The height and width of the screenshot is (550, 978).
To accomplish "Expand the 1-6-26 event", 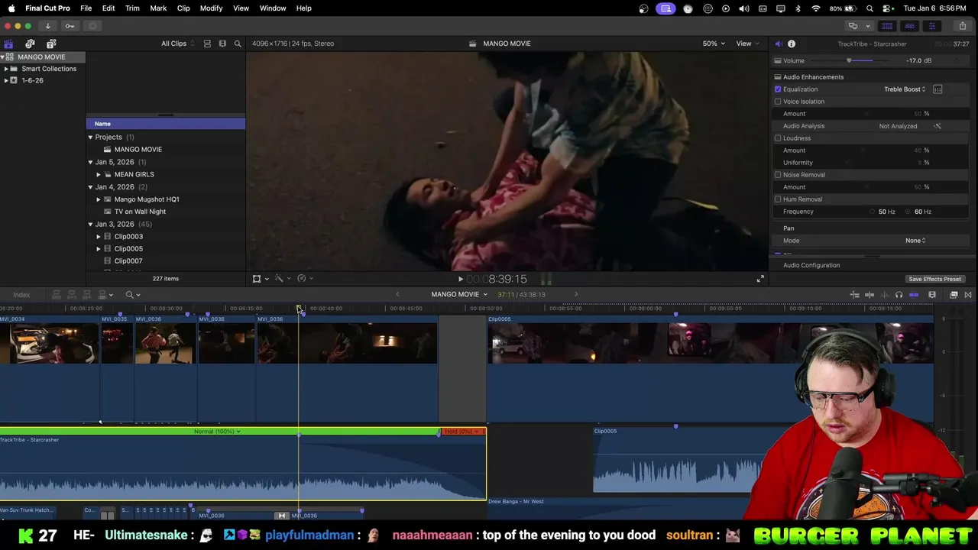I will [x=6, y=80].
